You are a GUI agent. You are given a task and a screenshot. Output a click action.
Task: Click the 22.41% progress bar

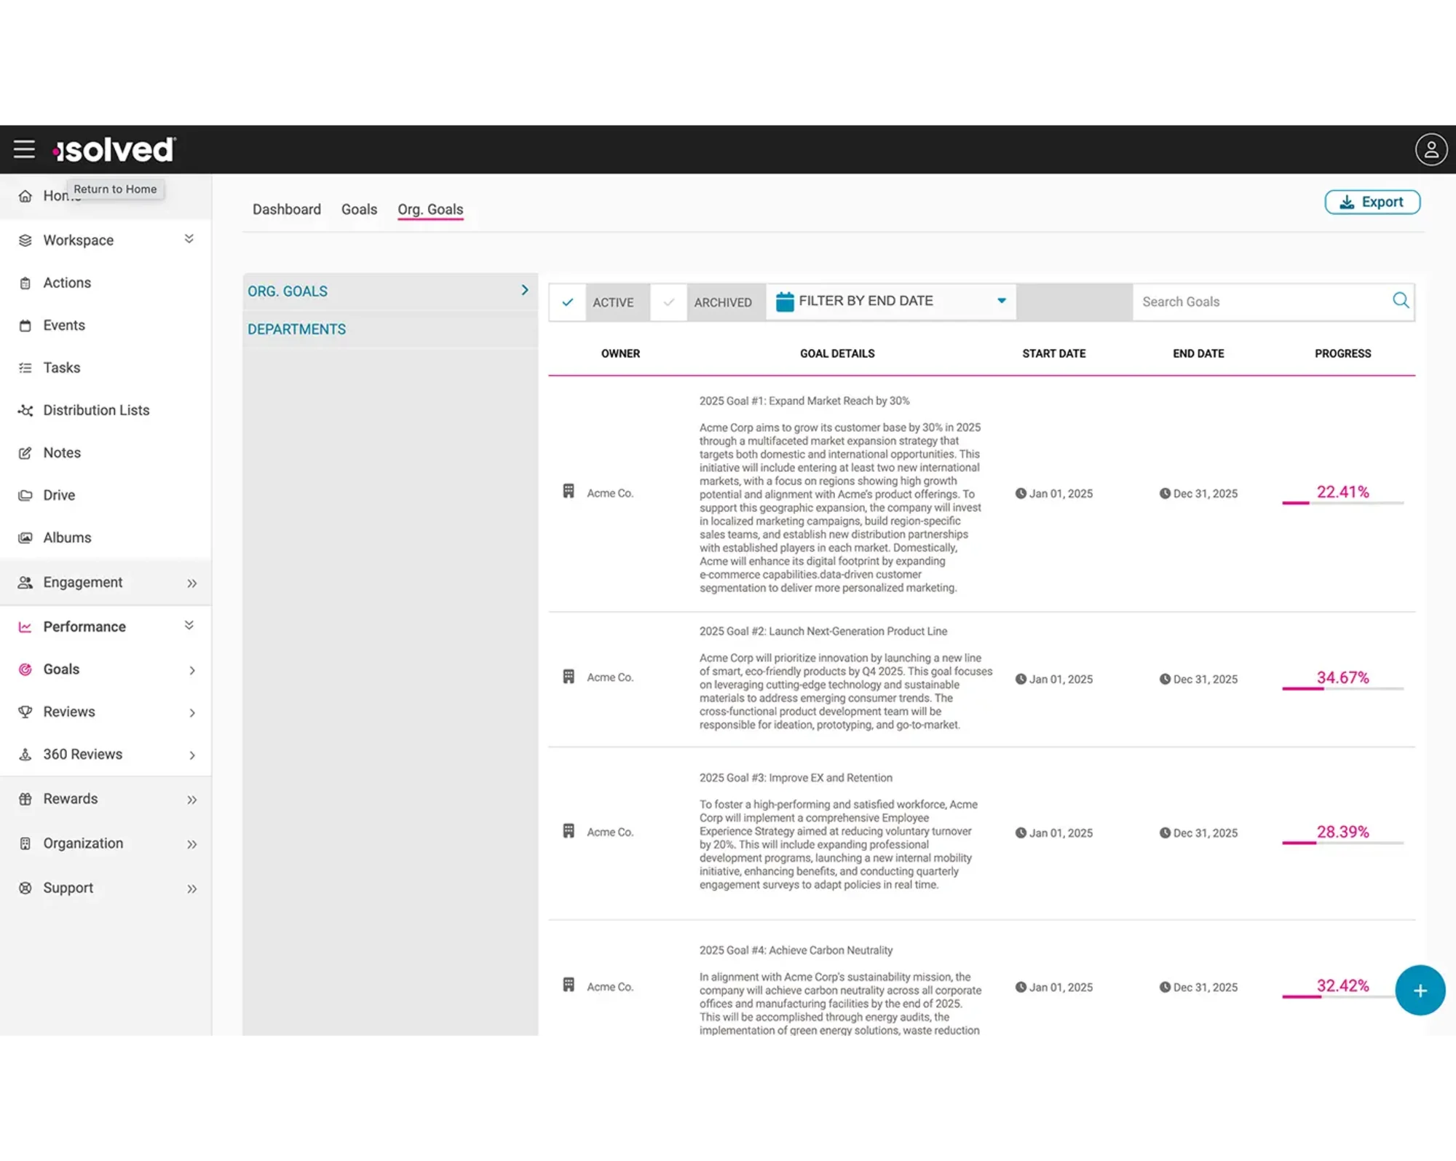tap(1342, 503)
